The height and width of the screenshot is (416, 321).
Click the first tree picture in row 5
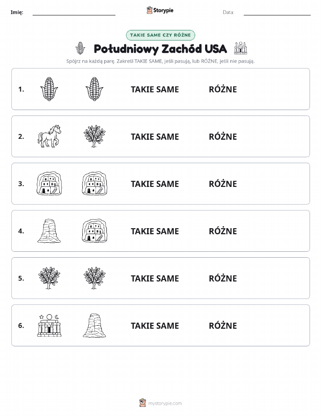(x=49, y=278)
